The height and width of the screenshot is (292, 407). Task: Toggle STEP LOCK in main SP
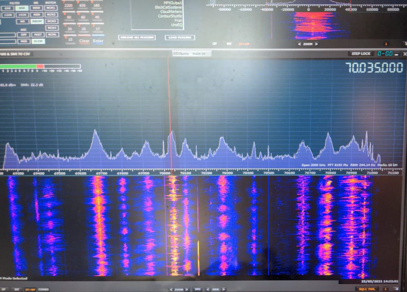pos(361,54)
